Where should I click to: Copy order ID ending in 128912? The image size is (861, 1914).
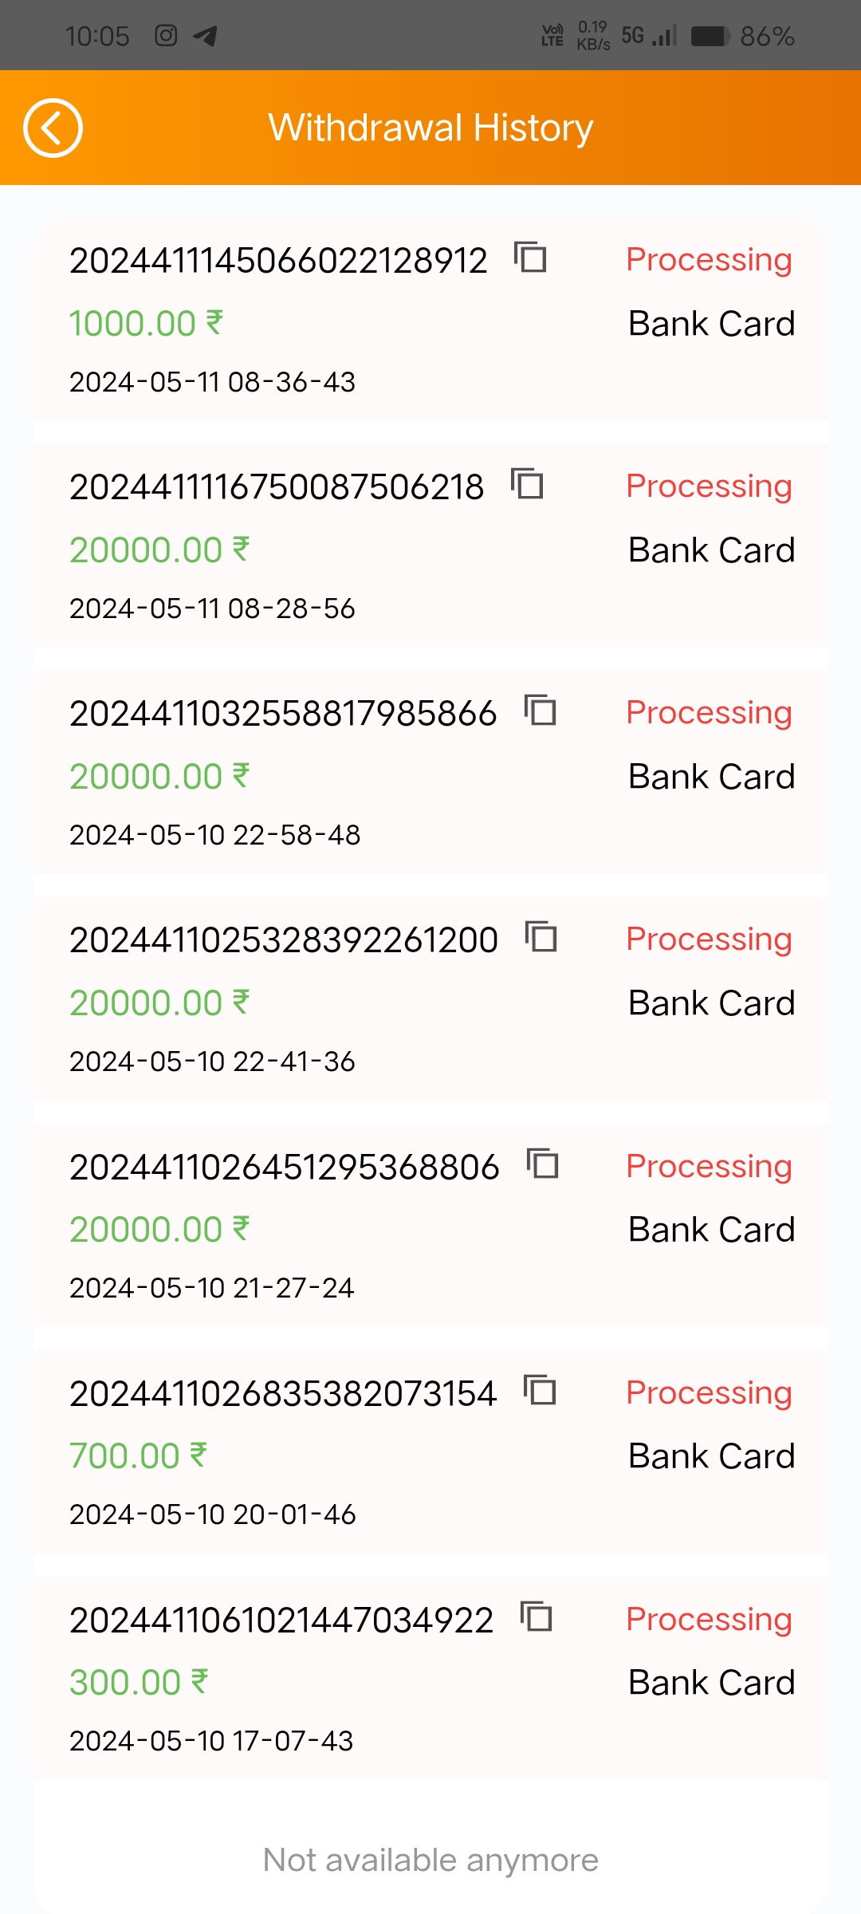coord(530,258)
